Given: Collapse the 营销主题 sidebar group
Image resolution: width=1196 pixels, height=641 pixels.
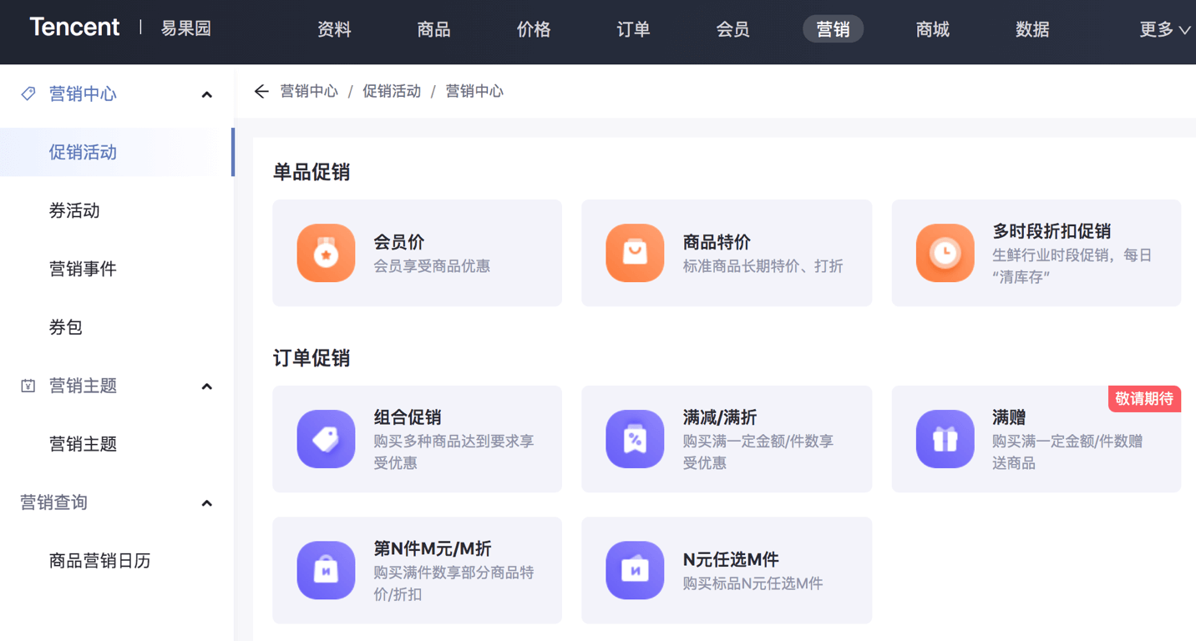Looking at the screenshot, I should pos(206,386).
